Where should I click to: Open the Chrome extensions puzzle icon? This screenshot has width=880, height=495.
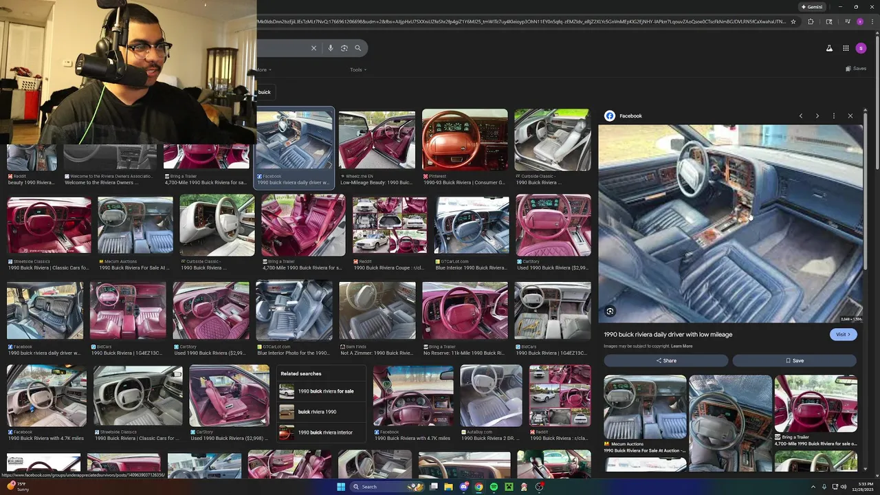pos(811,22)
